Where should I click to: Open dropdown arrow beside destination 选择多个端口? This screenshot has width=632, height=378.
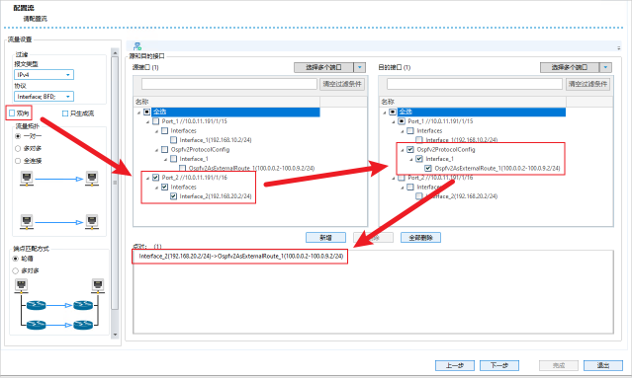point(605,67)
